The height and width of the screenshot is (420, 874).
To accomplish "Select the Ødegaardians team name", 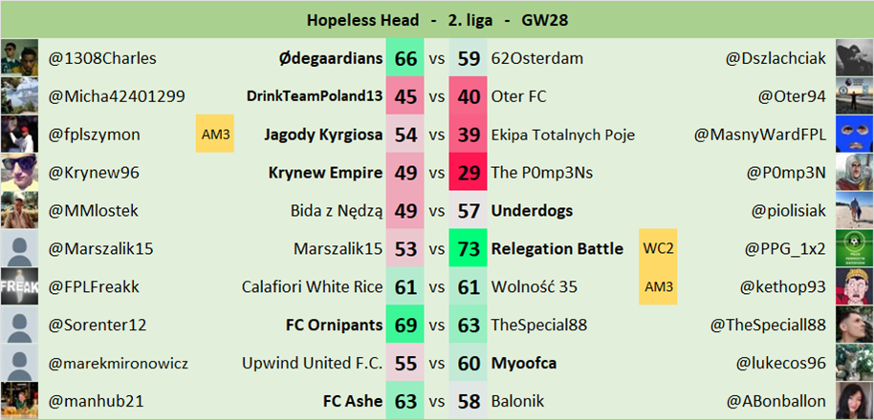I will (x=331, y=58).
